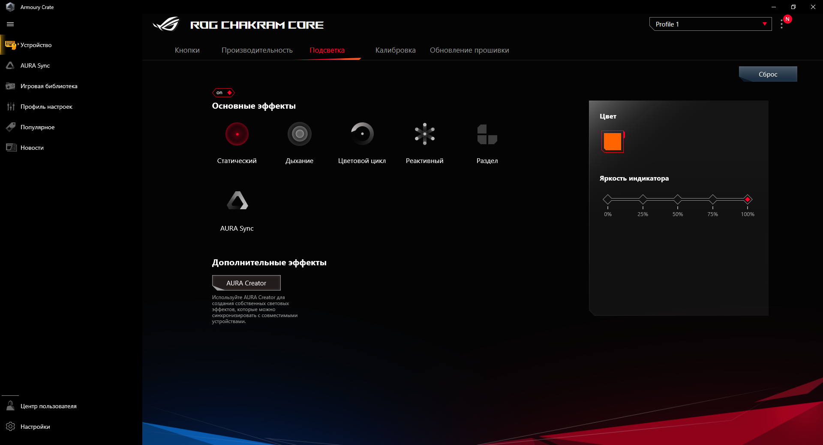Click the Яркость индикатора label
The image size is (823, 445).
pyautogui.click(x=634, y=178)
